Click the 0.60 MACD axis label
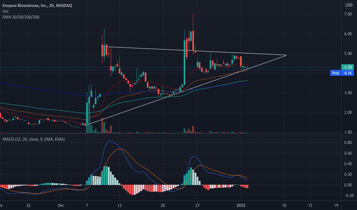This screenshot has width=357, height=210. pyautogui.click(x=348, y=153)
